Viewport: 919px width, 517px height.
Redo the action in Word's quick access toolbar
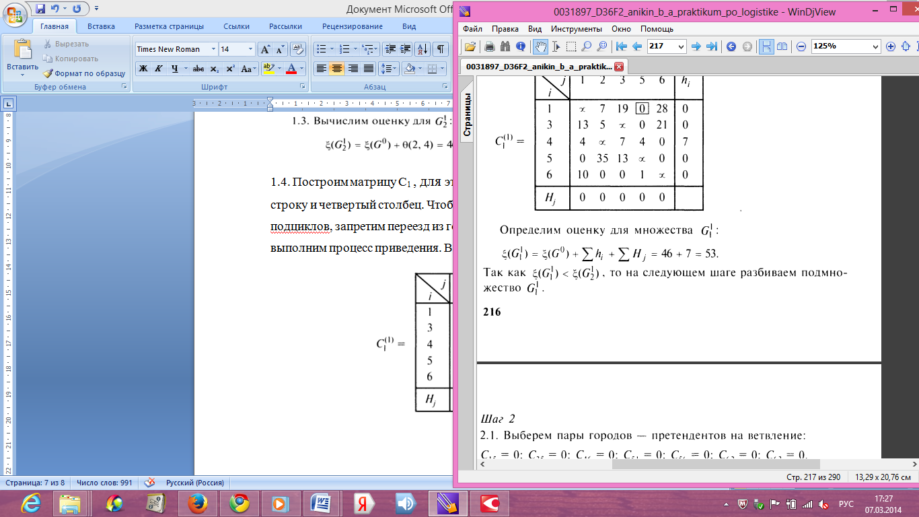click(x=76, y=9)
